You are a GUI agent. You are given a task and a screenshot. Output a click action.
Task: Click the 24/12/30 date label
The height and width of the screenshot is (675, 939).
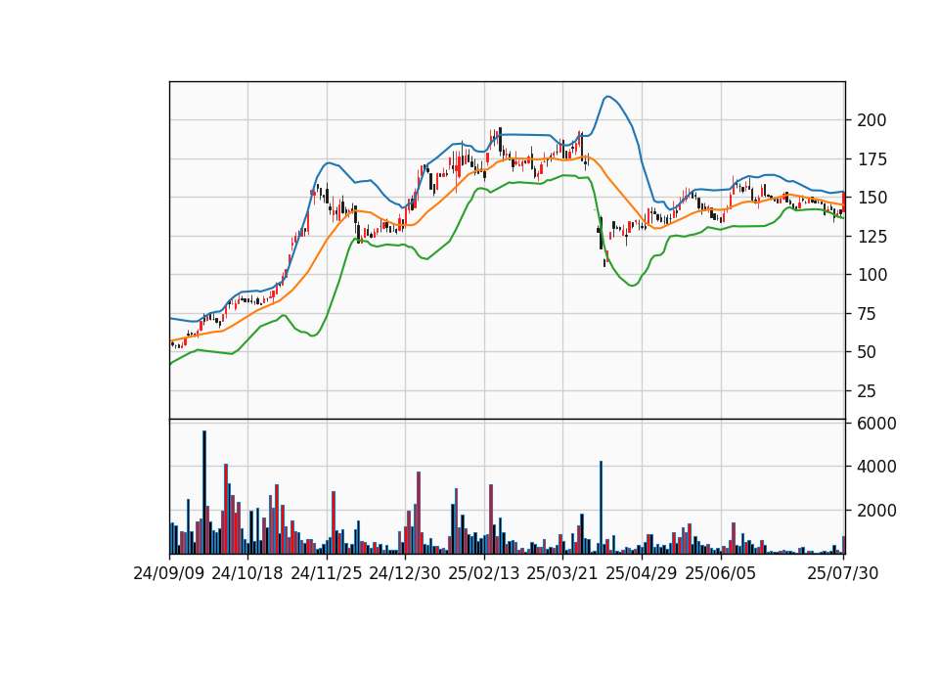pyautogui.click(x=405, y=573)
